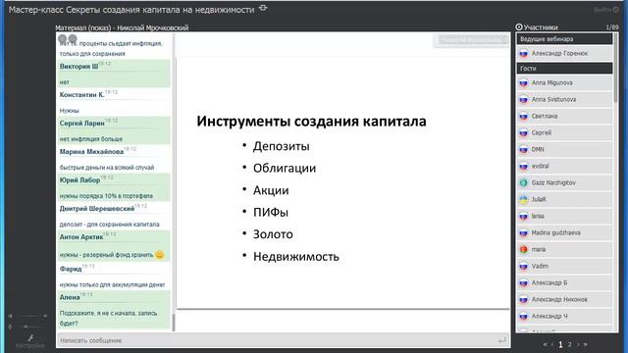Click slide bullet 'Облигации'
Screen dimensions: 628x353
(285, 168)
